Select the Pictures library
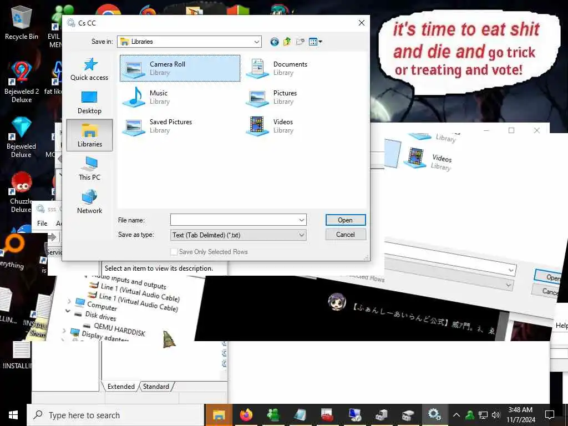Viewport: 568px width, 426px height. coord(272,97)
